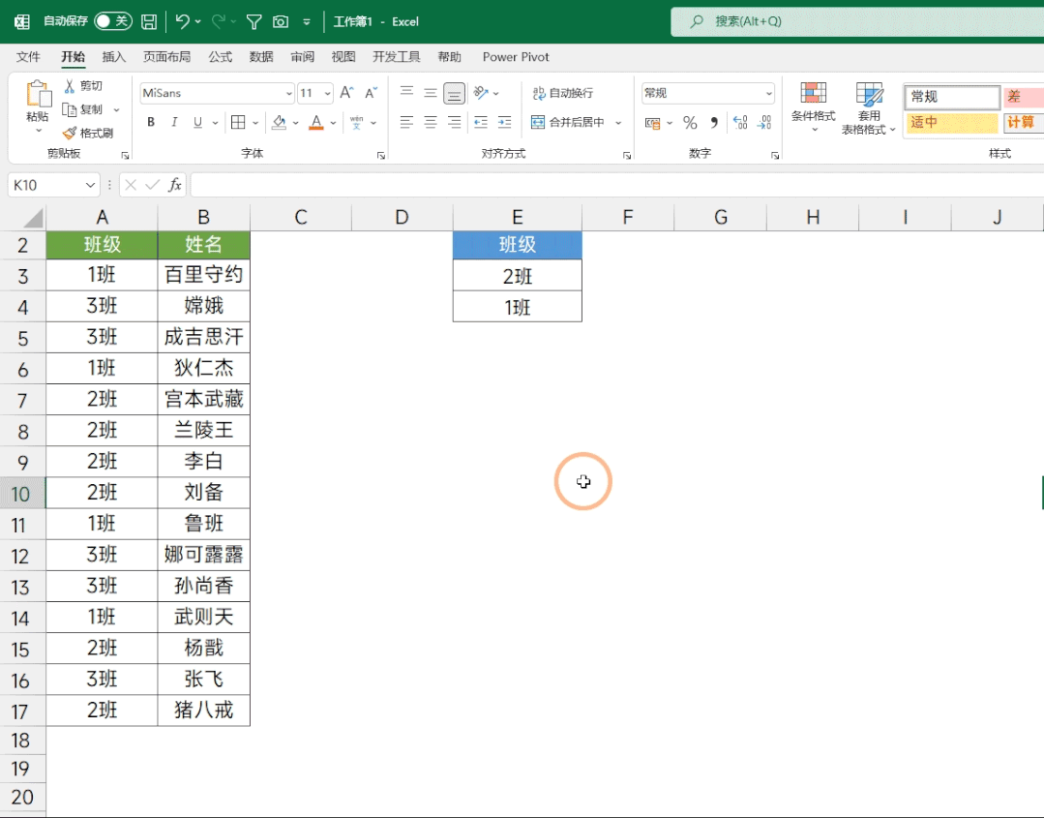Toggle italic formatting
Image resolution: width=1044 pixels, height=818 pixels.
click(x=174, y=122)
